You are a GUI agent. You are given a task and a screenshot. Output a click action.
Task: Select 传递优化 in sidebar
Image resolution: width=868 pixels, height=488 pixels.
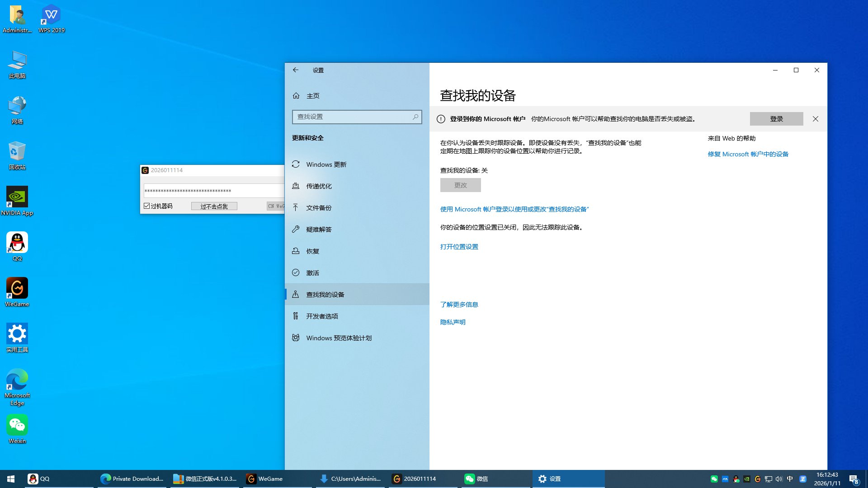(x=319, y=186)
